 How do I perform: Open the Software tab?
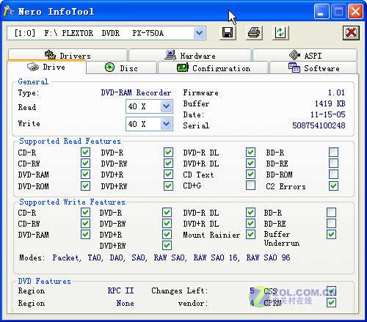click(313, 67)
